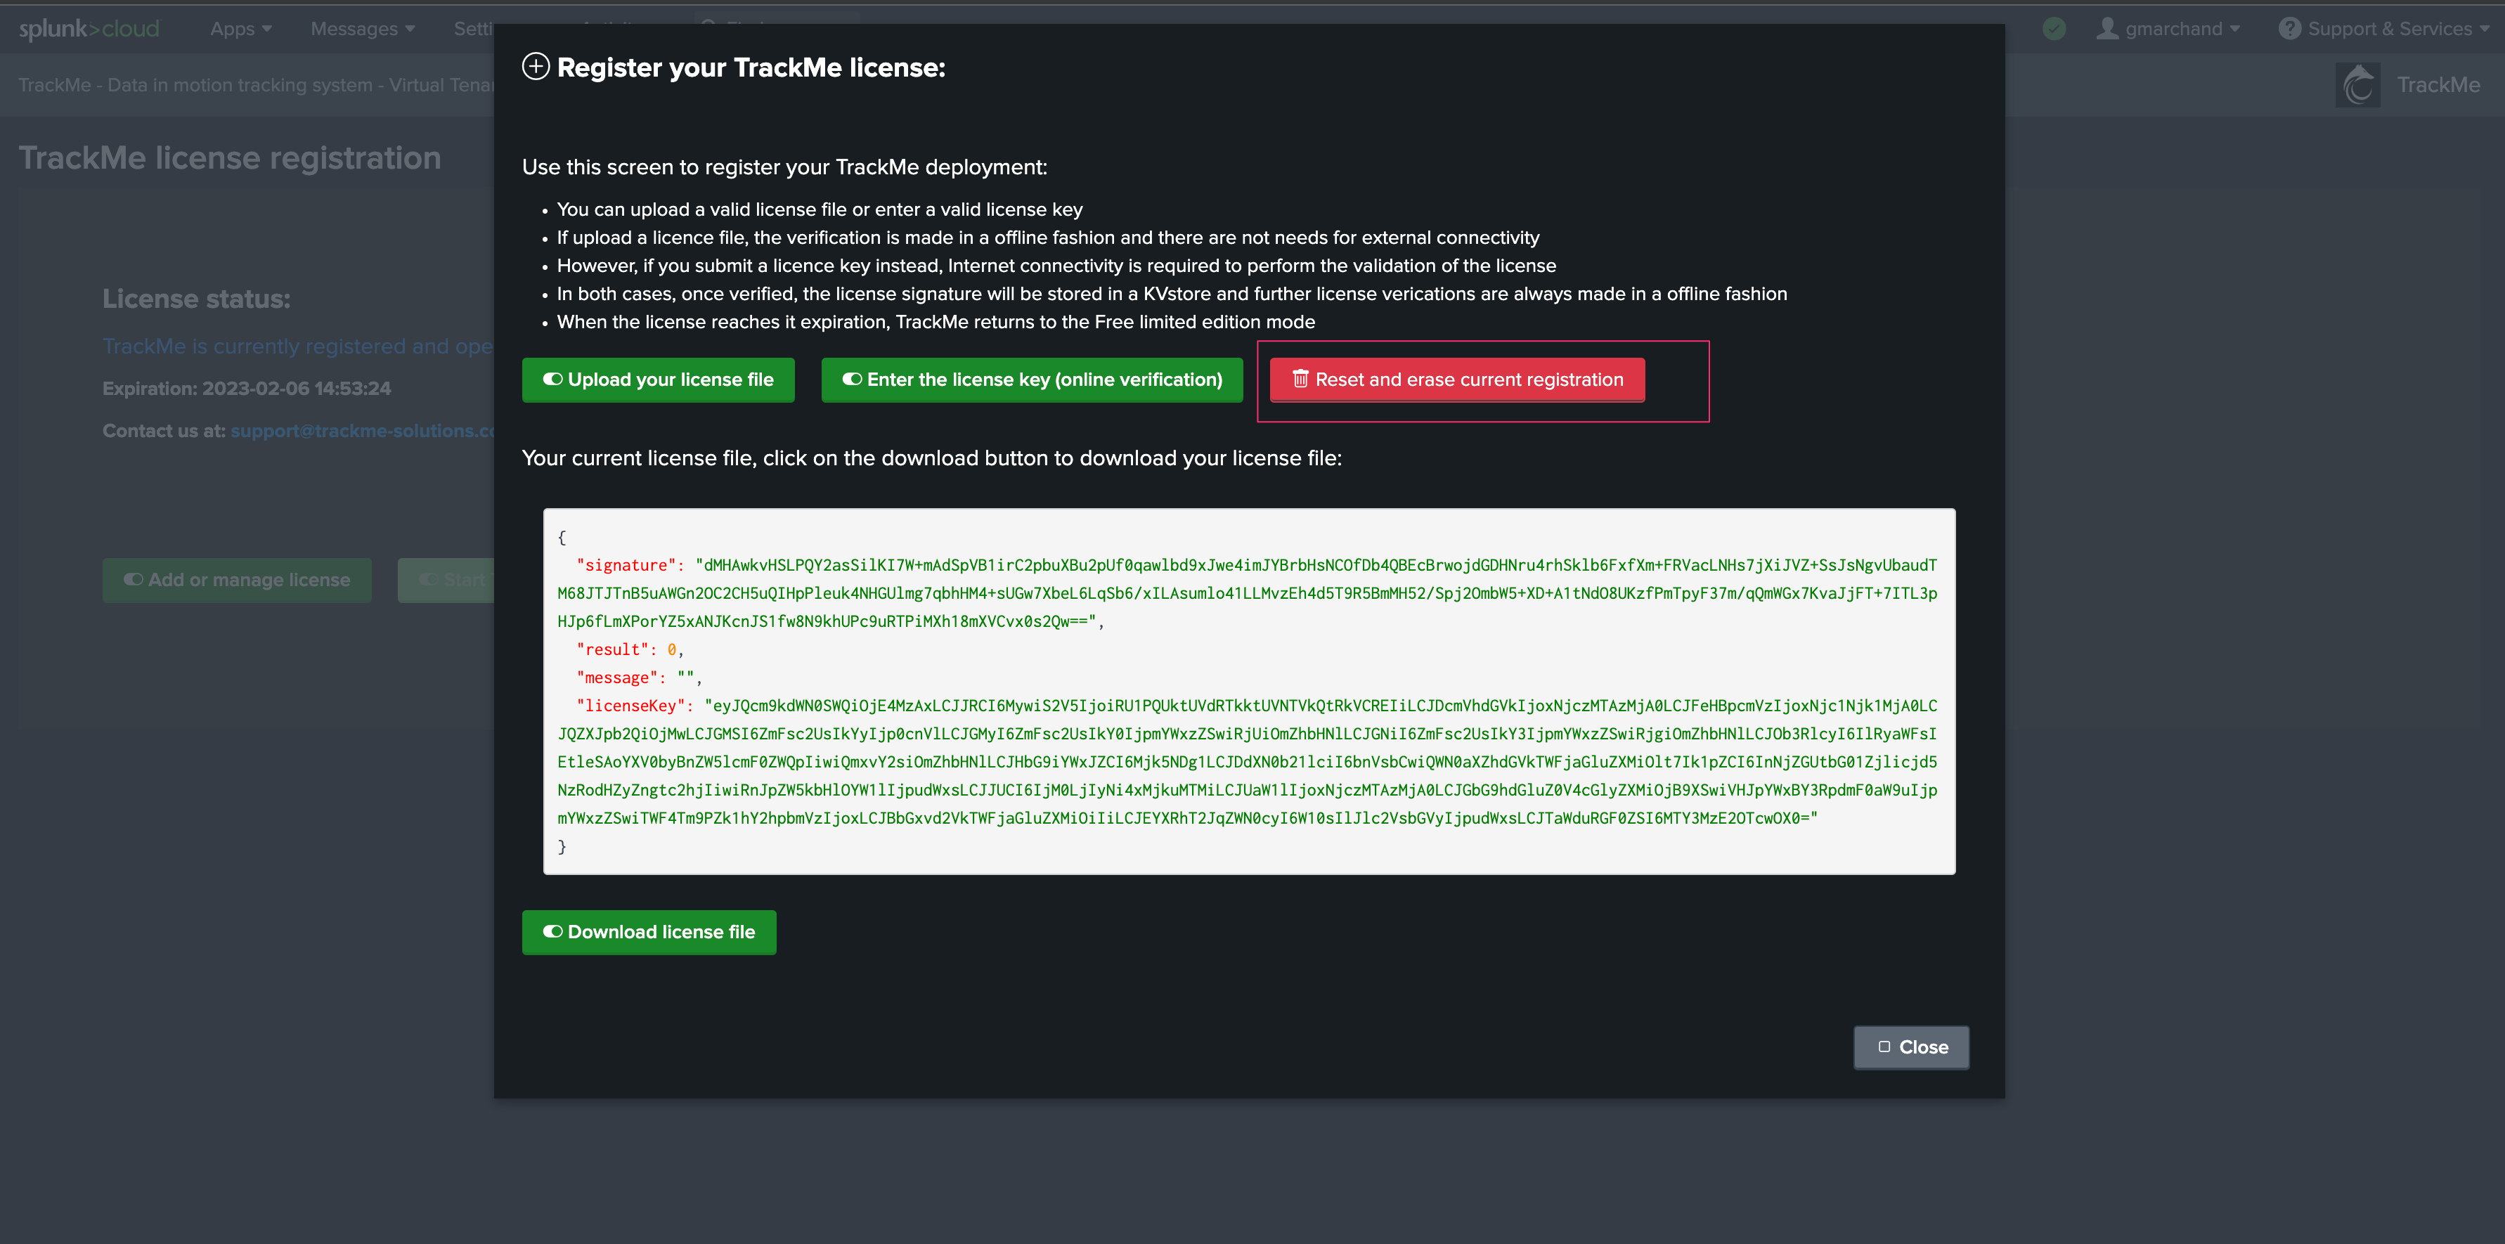This screenshot has height=1244, width=2505.
Task: Click the Support & Services question mark icon
Action: point(2289,30)
